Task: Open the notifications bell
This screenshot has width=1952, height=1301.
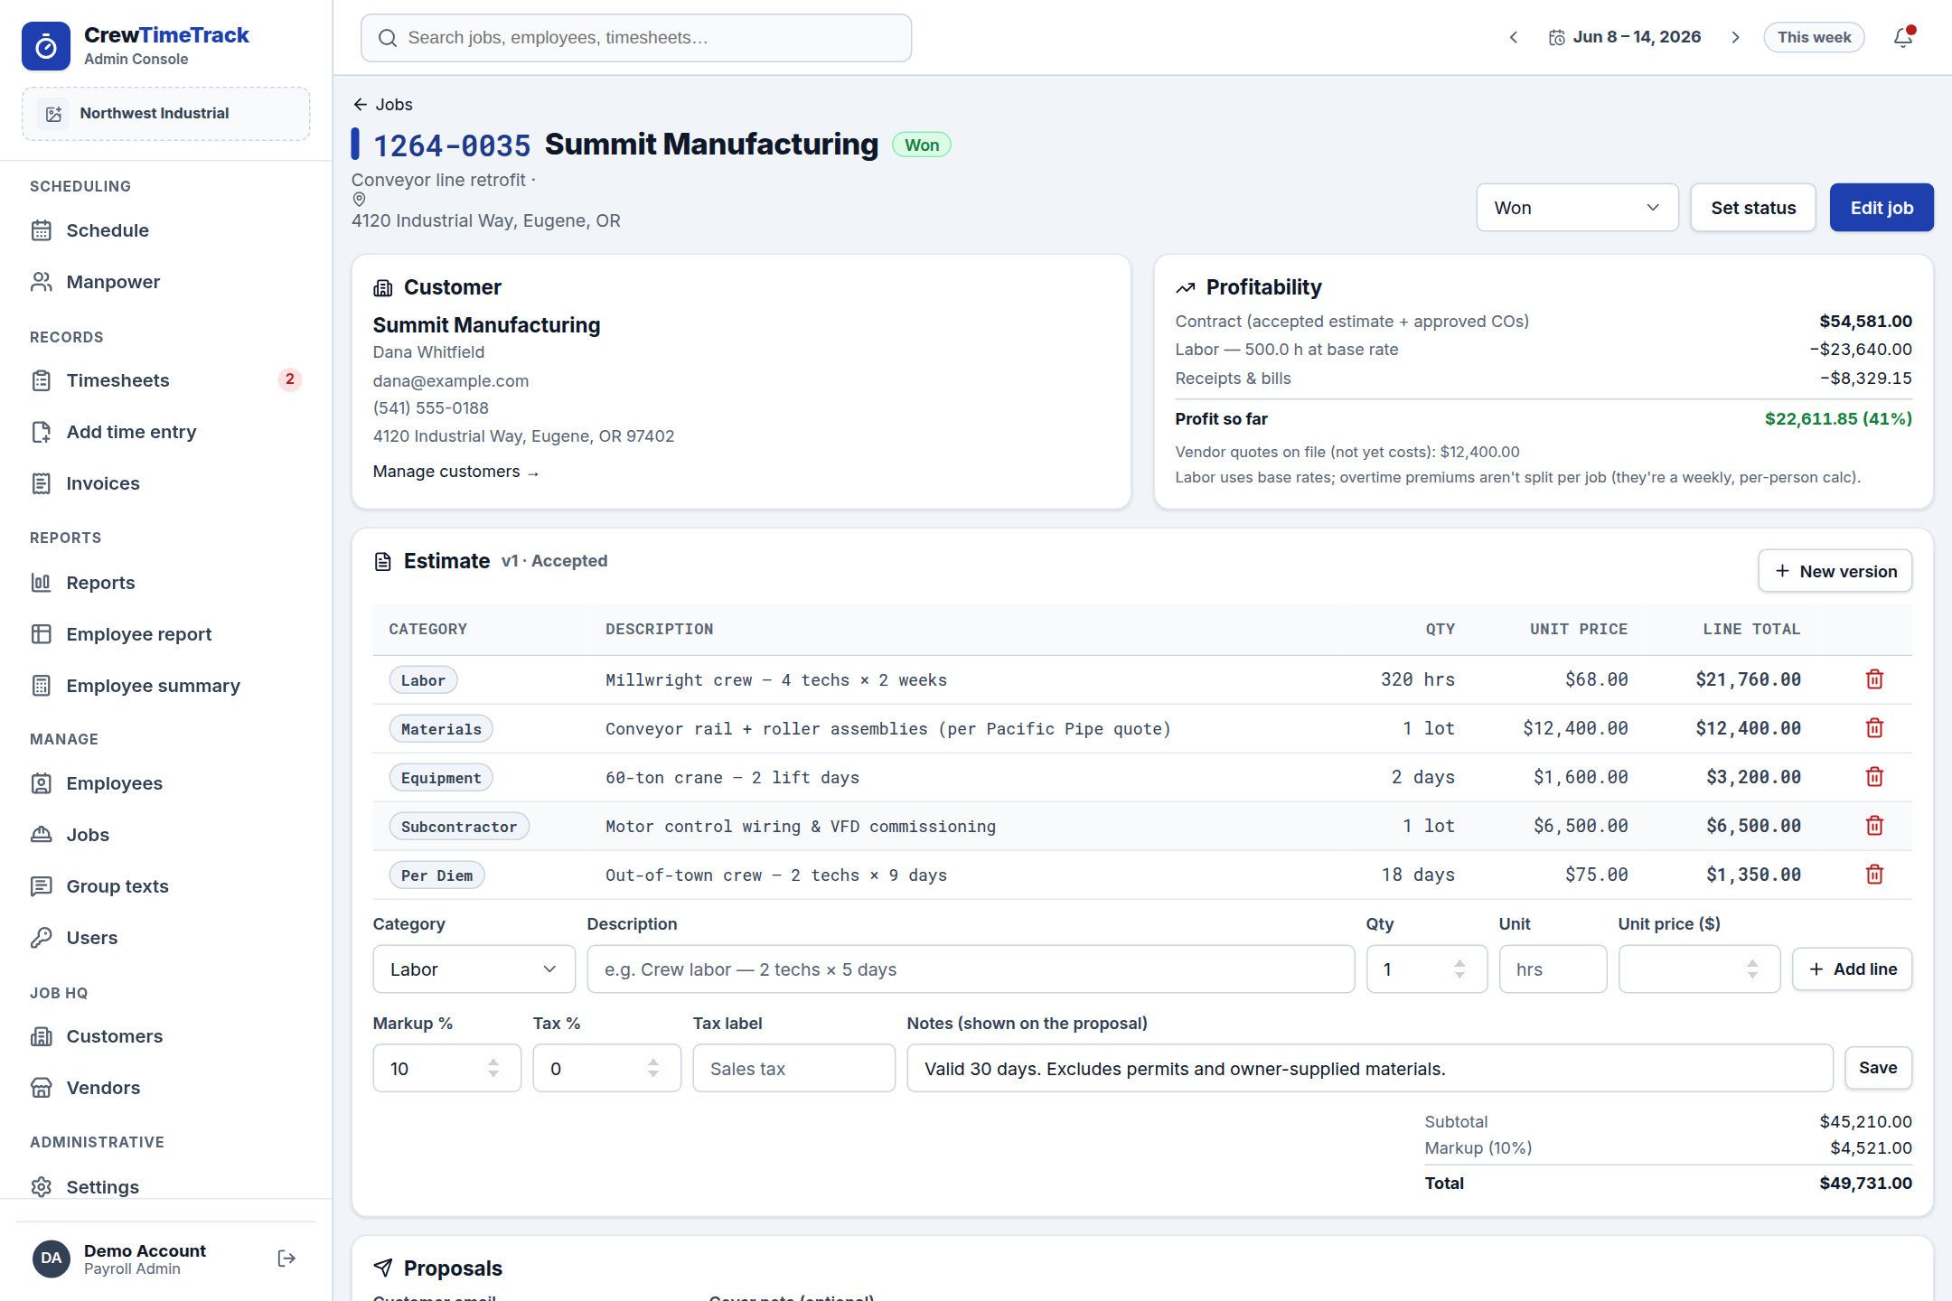Action: click(x=1903, y=37)
